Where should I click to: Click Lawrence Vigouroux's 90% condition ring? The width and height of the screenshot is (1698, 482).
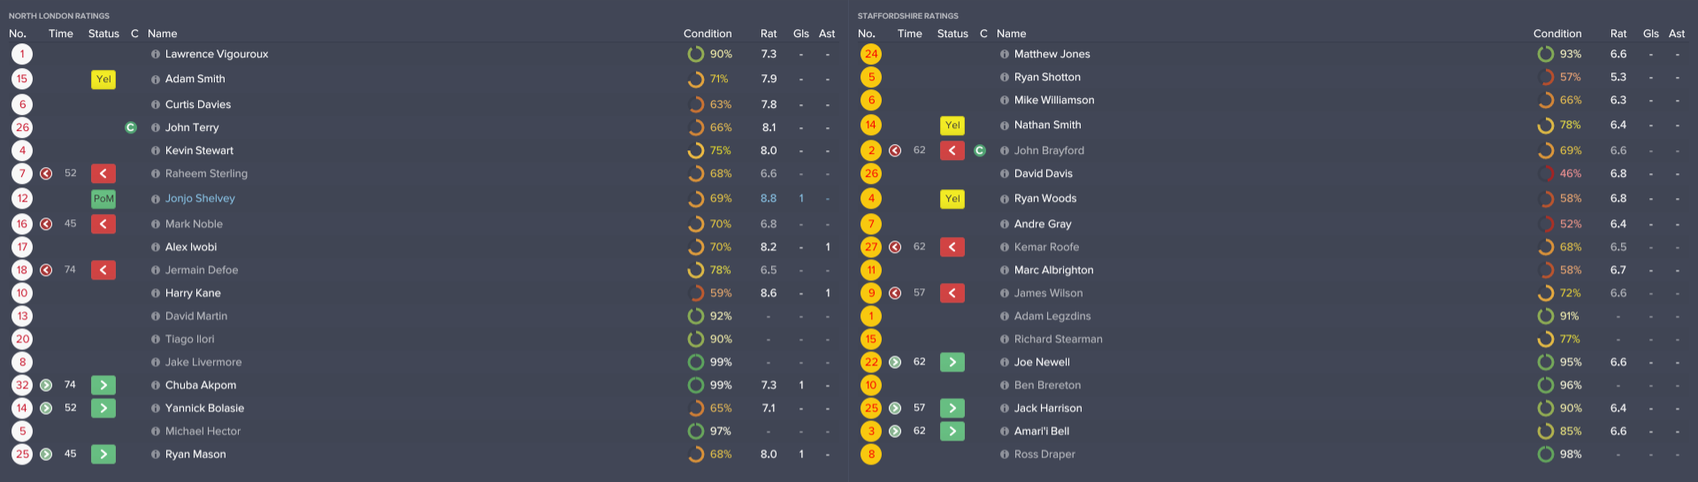[696, 54]
